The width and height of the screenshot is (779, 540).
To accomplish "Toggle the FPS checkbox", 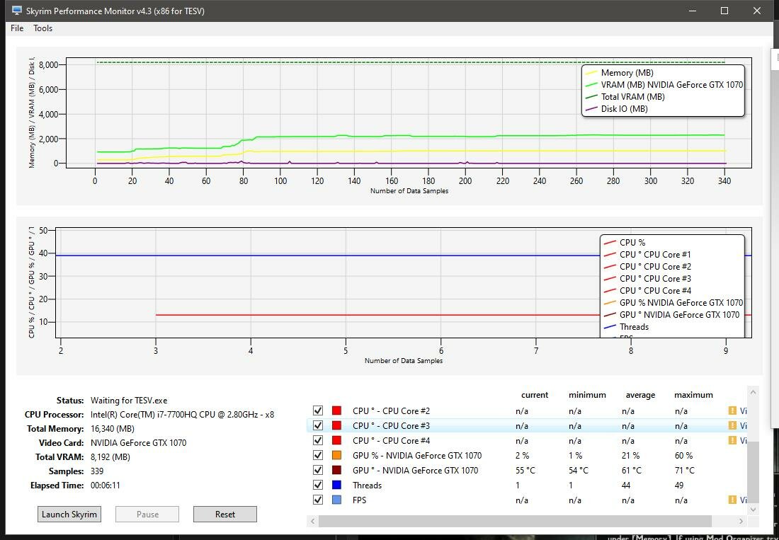I will pyautogui.click(x=318, y=500).
